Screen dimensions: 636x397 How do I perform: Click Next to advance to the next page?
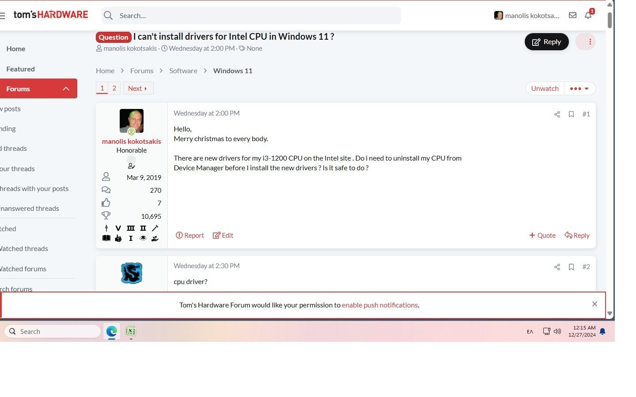(x=138, y=88)
